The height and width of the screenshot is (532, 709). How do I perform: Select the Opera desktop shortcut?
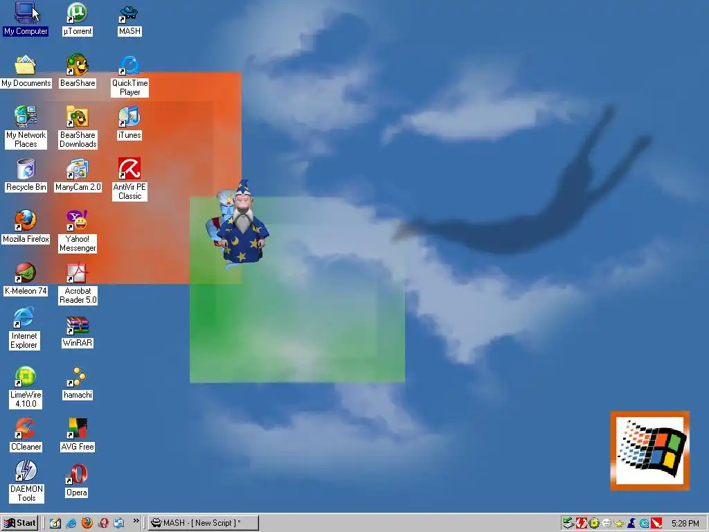tap(76, 481)
